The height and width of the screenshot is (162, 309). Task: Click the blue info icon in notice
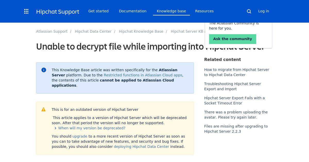click(x=44, y=70)
